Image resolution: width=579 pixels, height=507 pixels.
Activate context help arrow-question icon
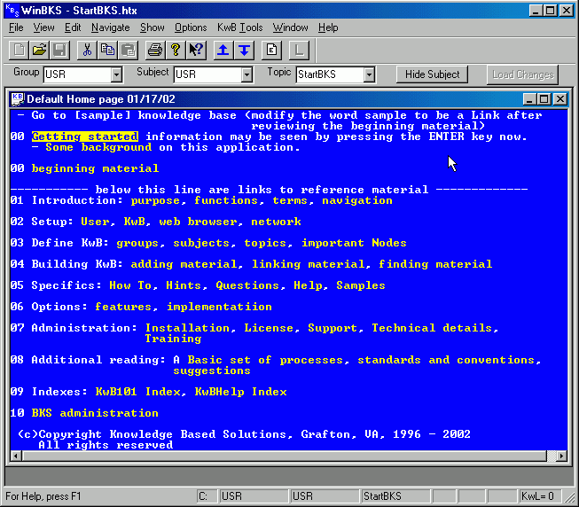196,50
